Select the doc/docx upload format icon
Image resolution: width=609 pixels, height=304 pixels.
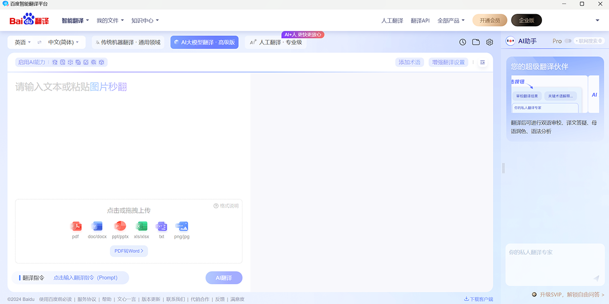97,226
